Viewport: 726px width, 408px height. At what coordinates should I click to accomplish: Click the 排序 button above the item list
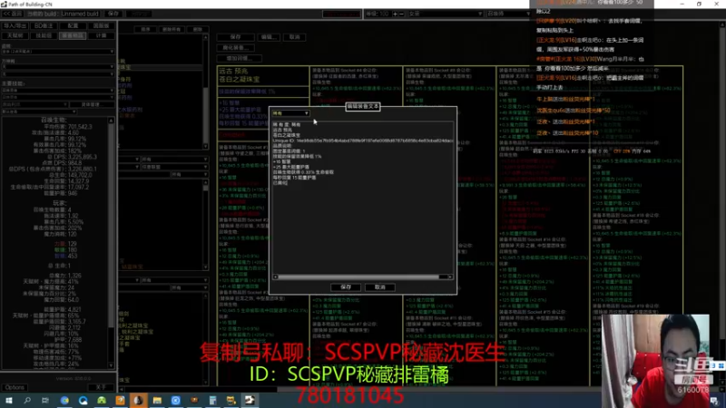coord(146,29)
